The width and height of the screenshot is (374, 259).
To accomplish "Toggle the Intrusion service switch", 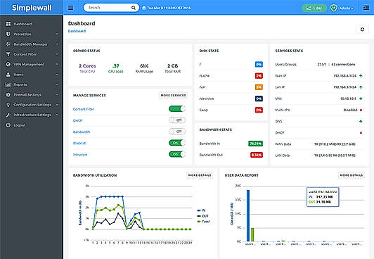I will (177, 154).
